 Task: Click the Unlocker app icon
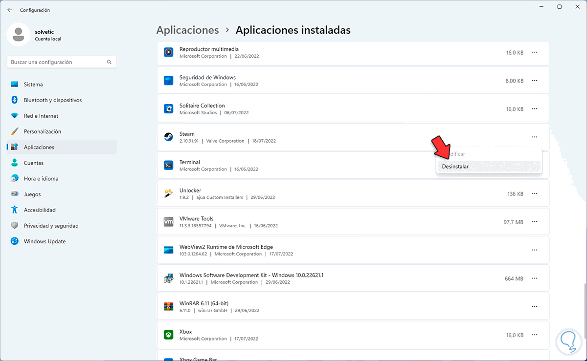[168, 194]
